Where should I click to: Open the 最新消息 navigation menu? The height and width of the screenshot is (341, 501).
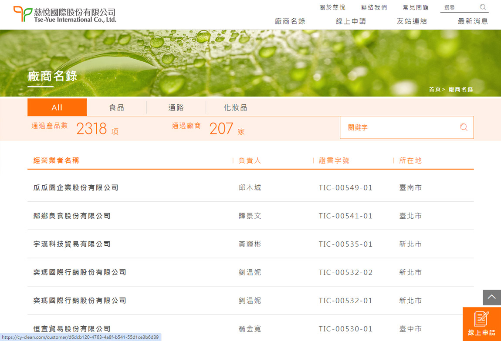(x=473, y=21)
